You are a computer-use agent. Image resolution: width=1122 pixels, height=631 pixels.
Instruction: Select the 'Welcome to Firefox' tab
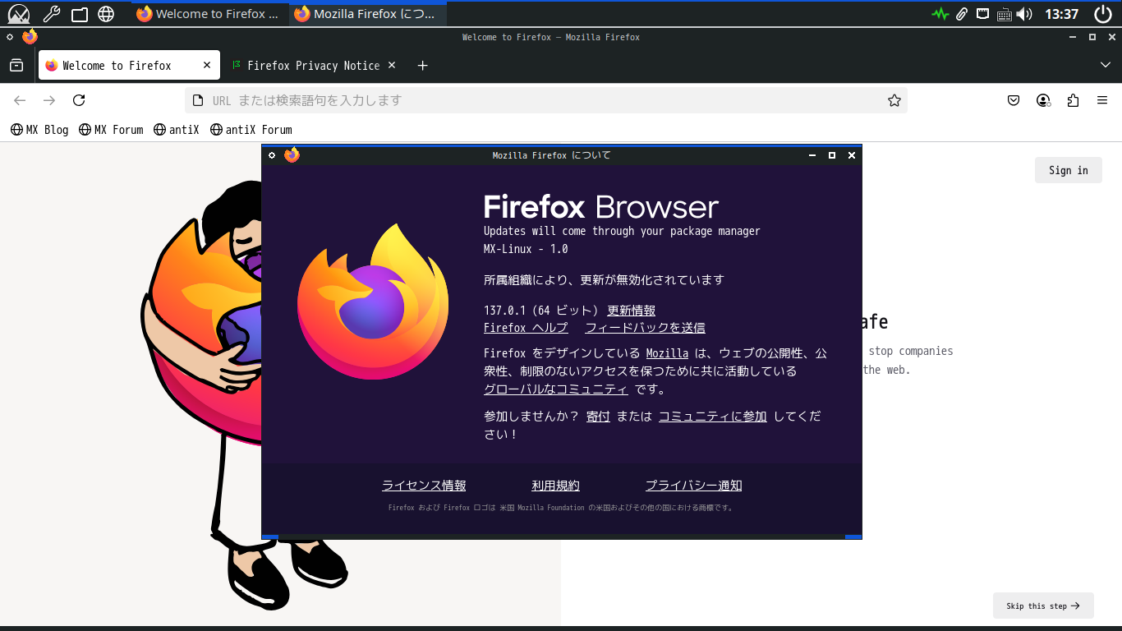pyautogui.click(x=129, y=66)
